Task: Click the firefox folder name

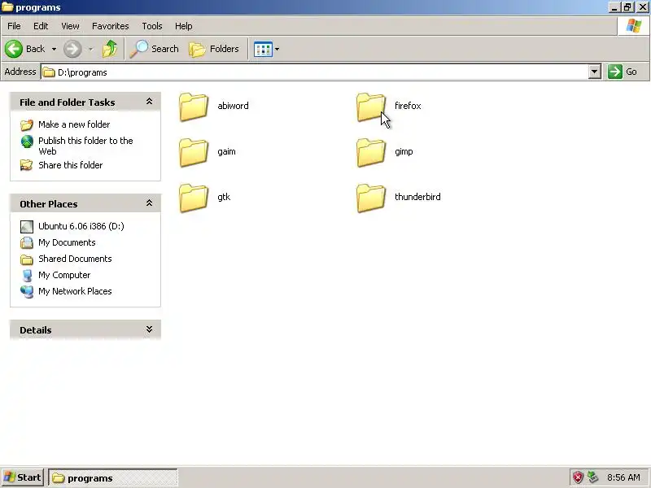Action: click(408, 106)
